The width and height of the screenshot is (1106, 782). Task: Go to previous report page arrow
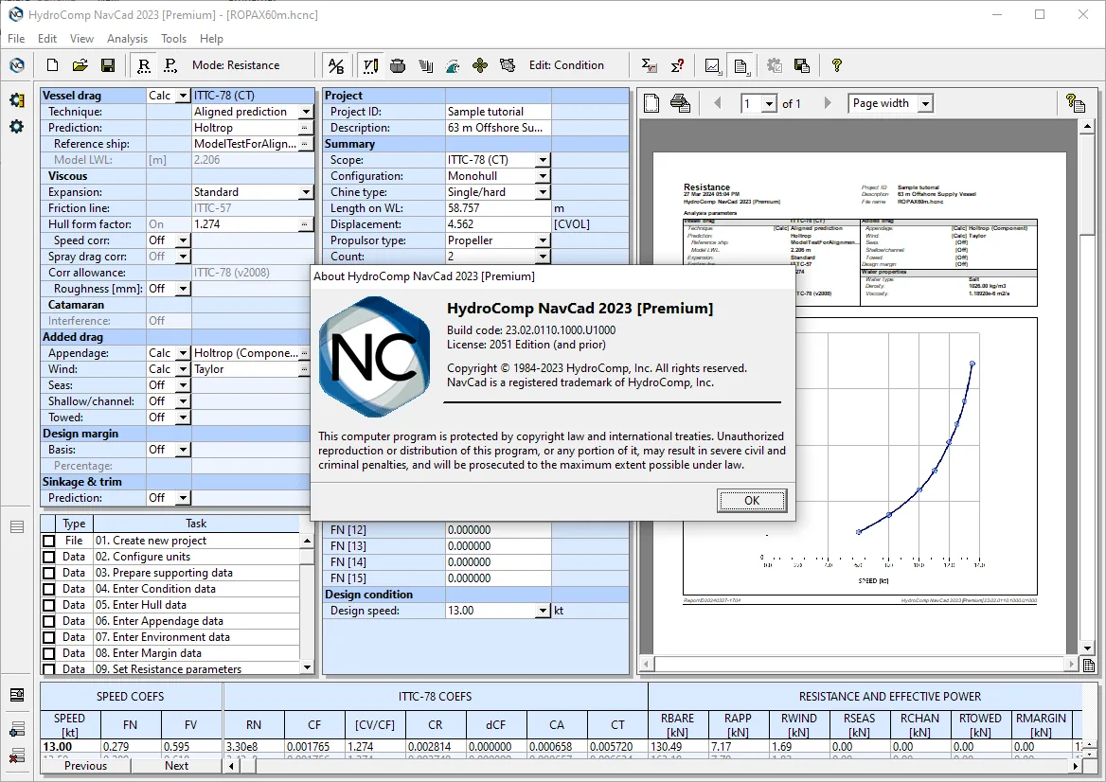718,103
